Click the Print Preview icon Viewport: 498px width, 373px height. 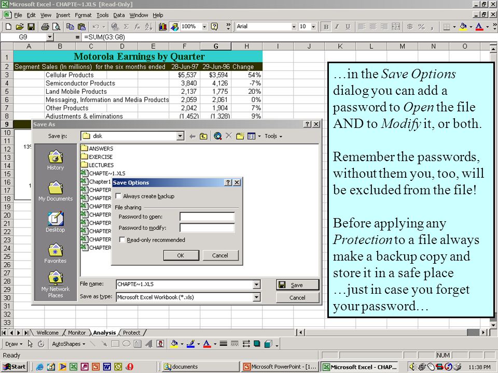(56, 26)
